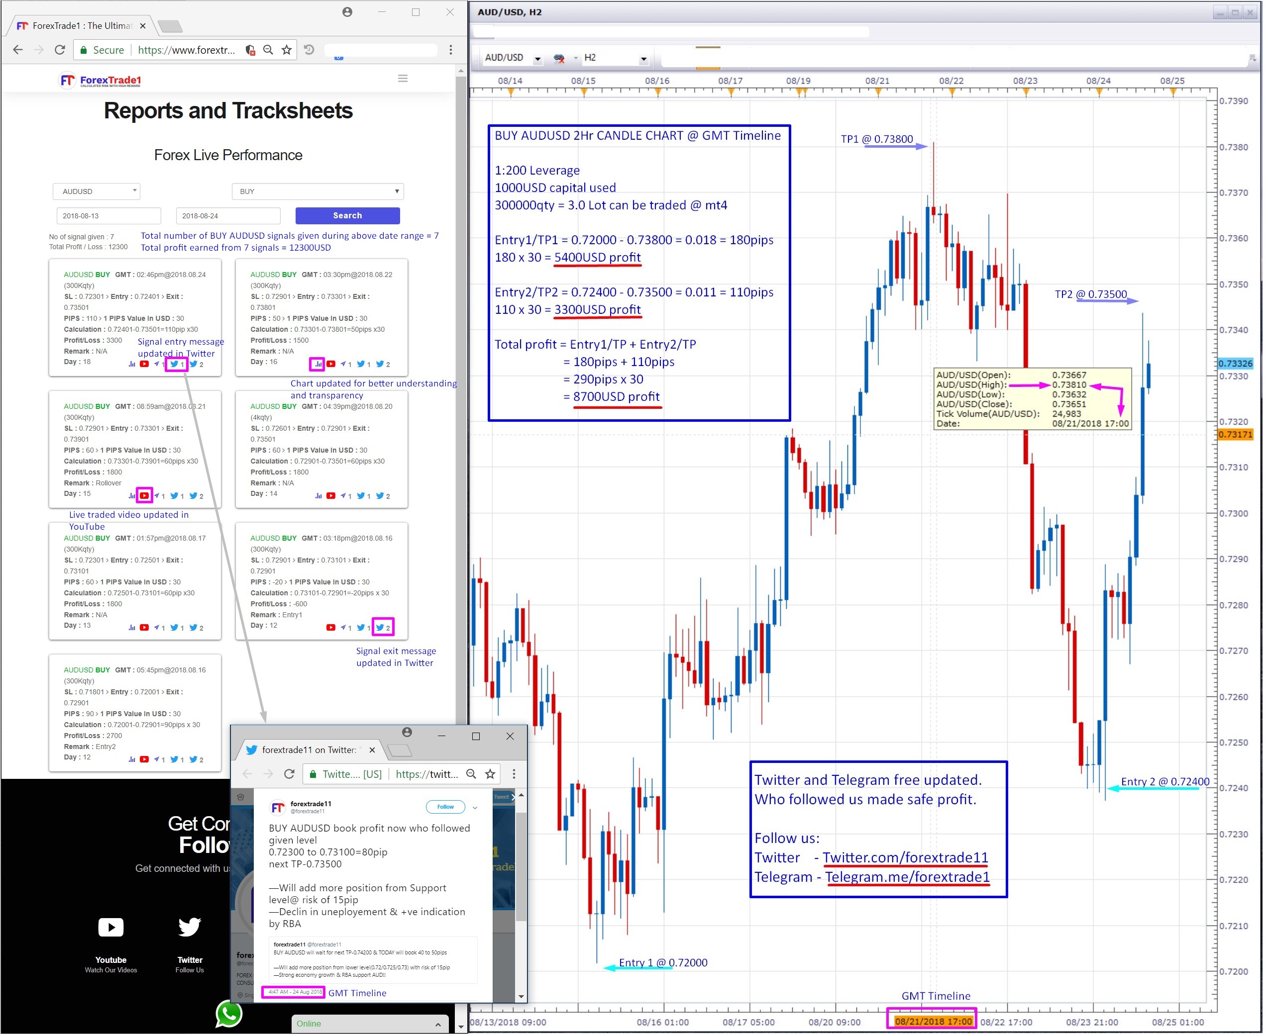
Task: Open YouTube icon in 03:18pm@2018.08.16 card
Action: (x=331, y=628)
